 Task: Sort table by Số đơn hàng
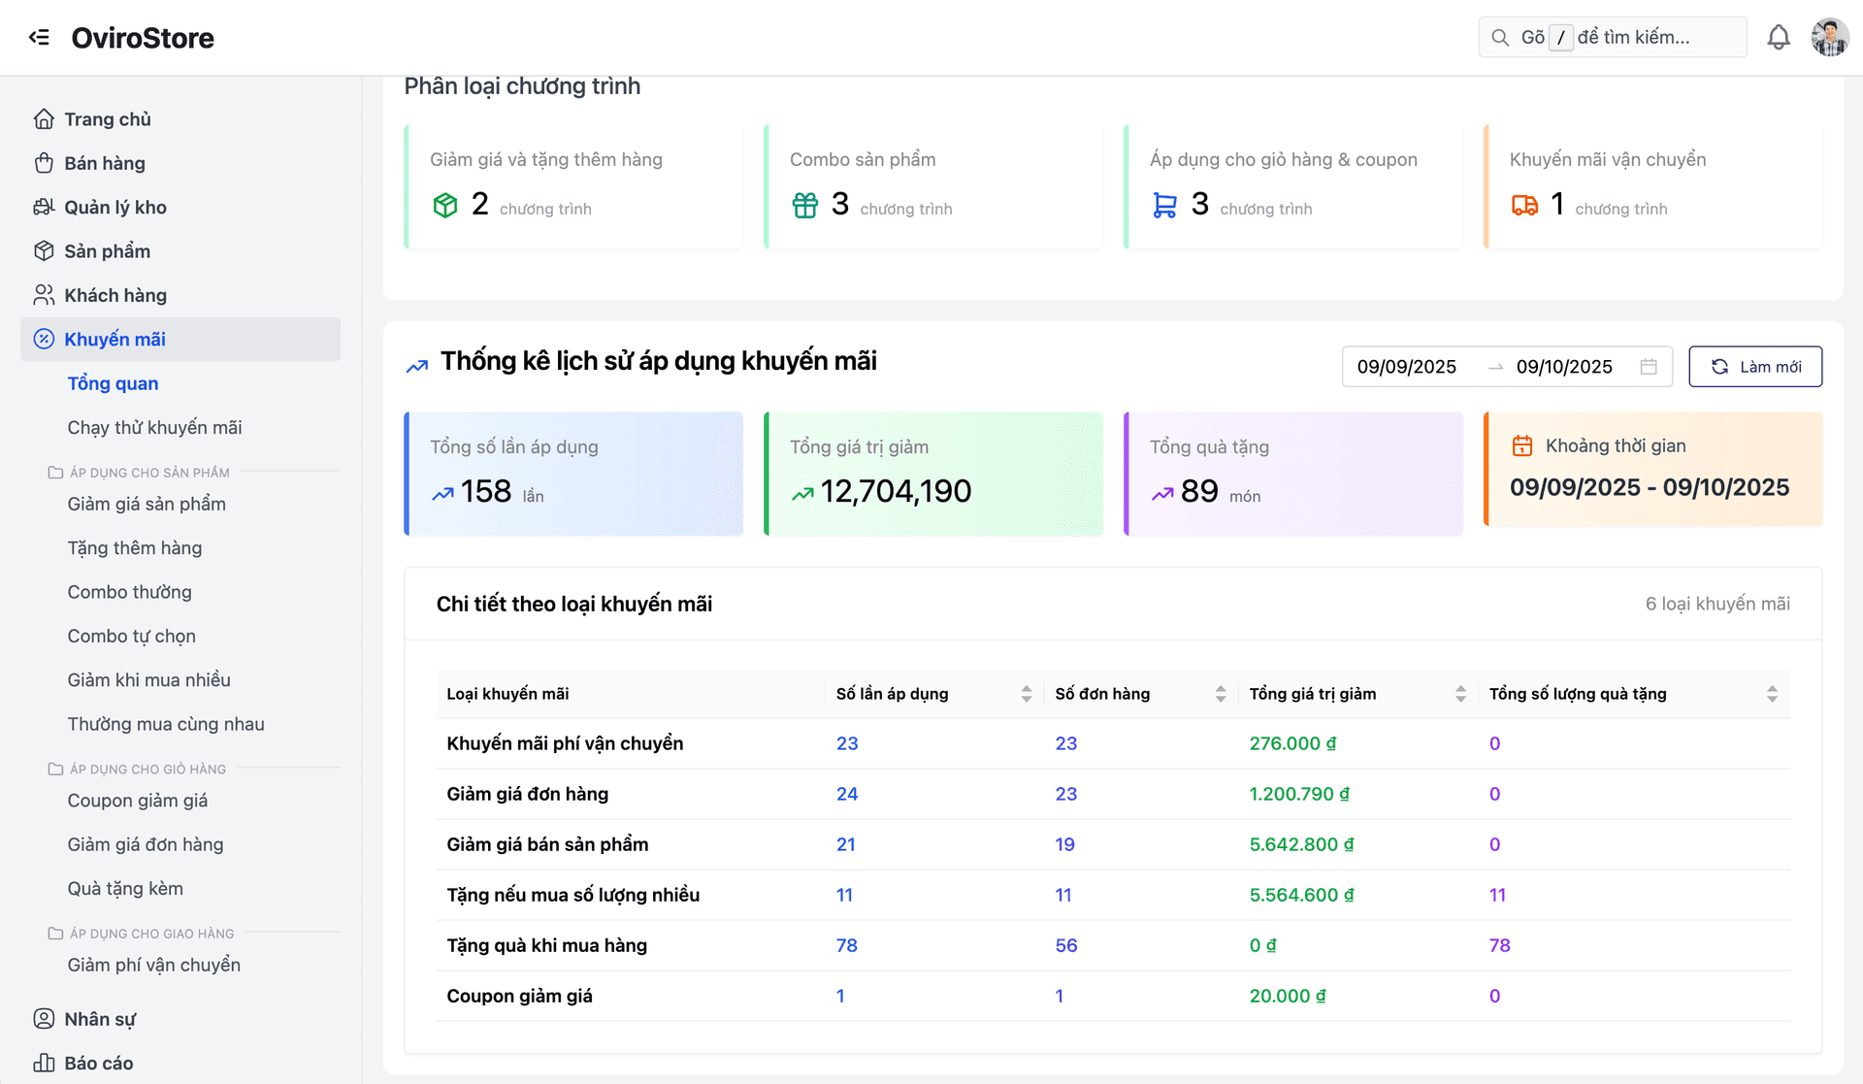(1220, 694)
